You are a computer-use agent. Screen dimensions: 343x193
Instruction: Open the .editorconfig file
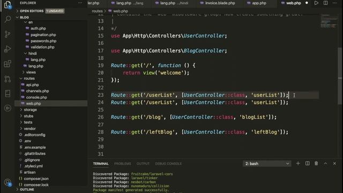[34, 135]
